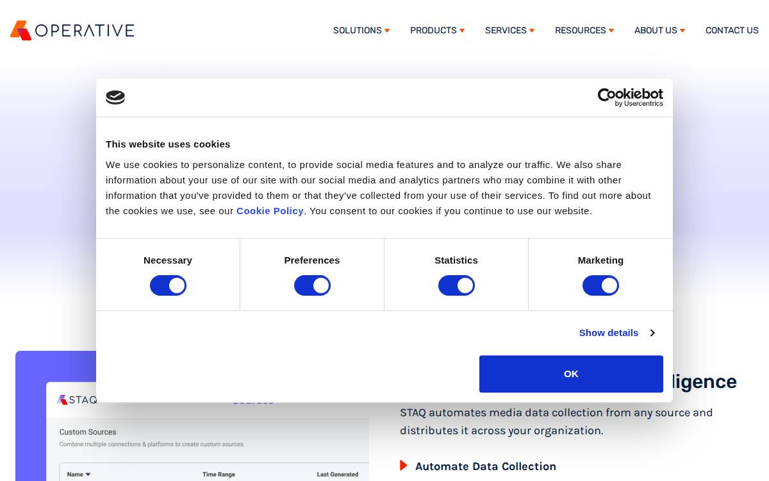This screenshot has width=769, height=481.
Task: Sort by the Name column arrow
Action: point(88,475)
